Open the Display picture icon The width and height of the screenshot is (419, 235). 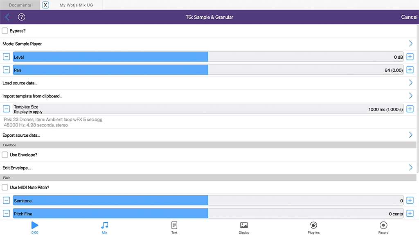point(244,226)
